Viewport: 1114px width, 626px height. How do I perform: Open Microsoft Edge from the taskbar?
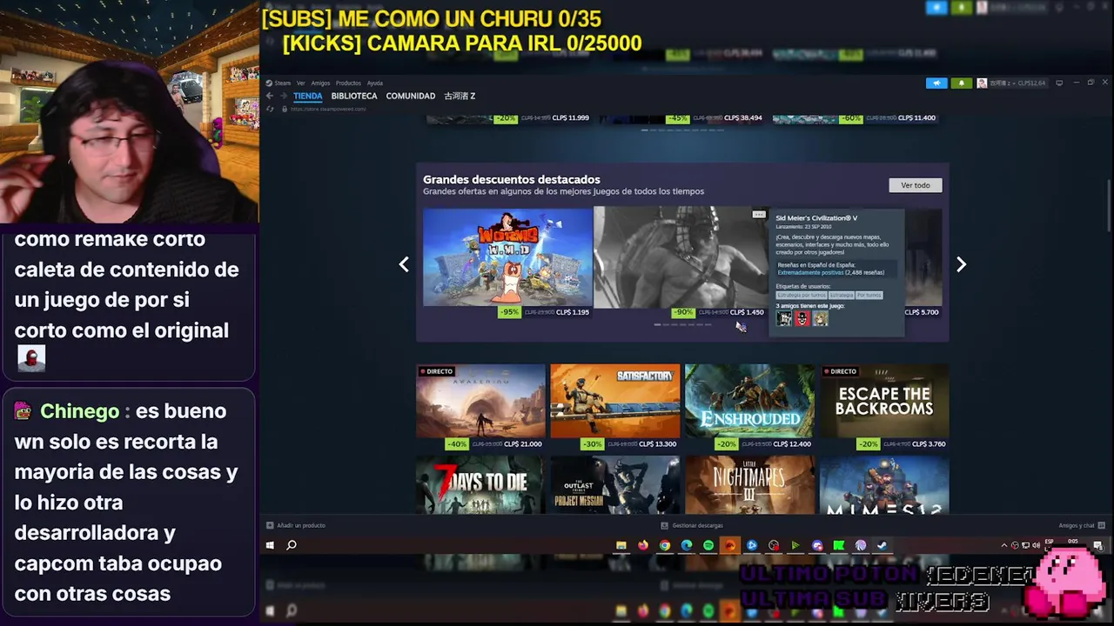(x=687, y=545)
